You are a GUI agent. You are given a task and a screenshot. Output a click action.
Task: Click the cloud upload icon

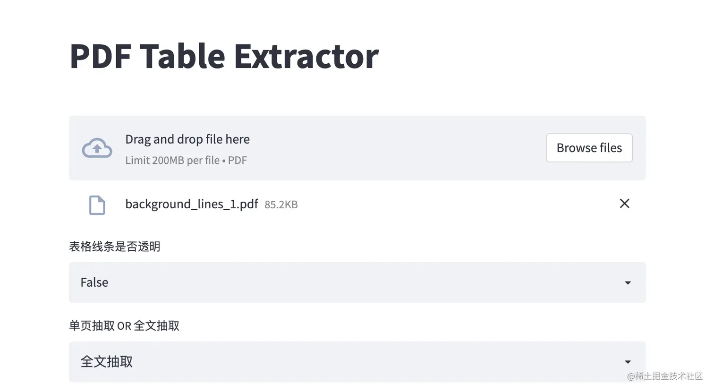pos(97,148)
